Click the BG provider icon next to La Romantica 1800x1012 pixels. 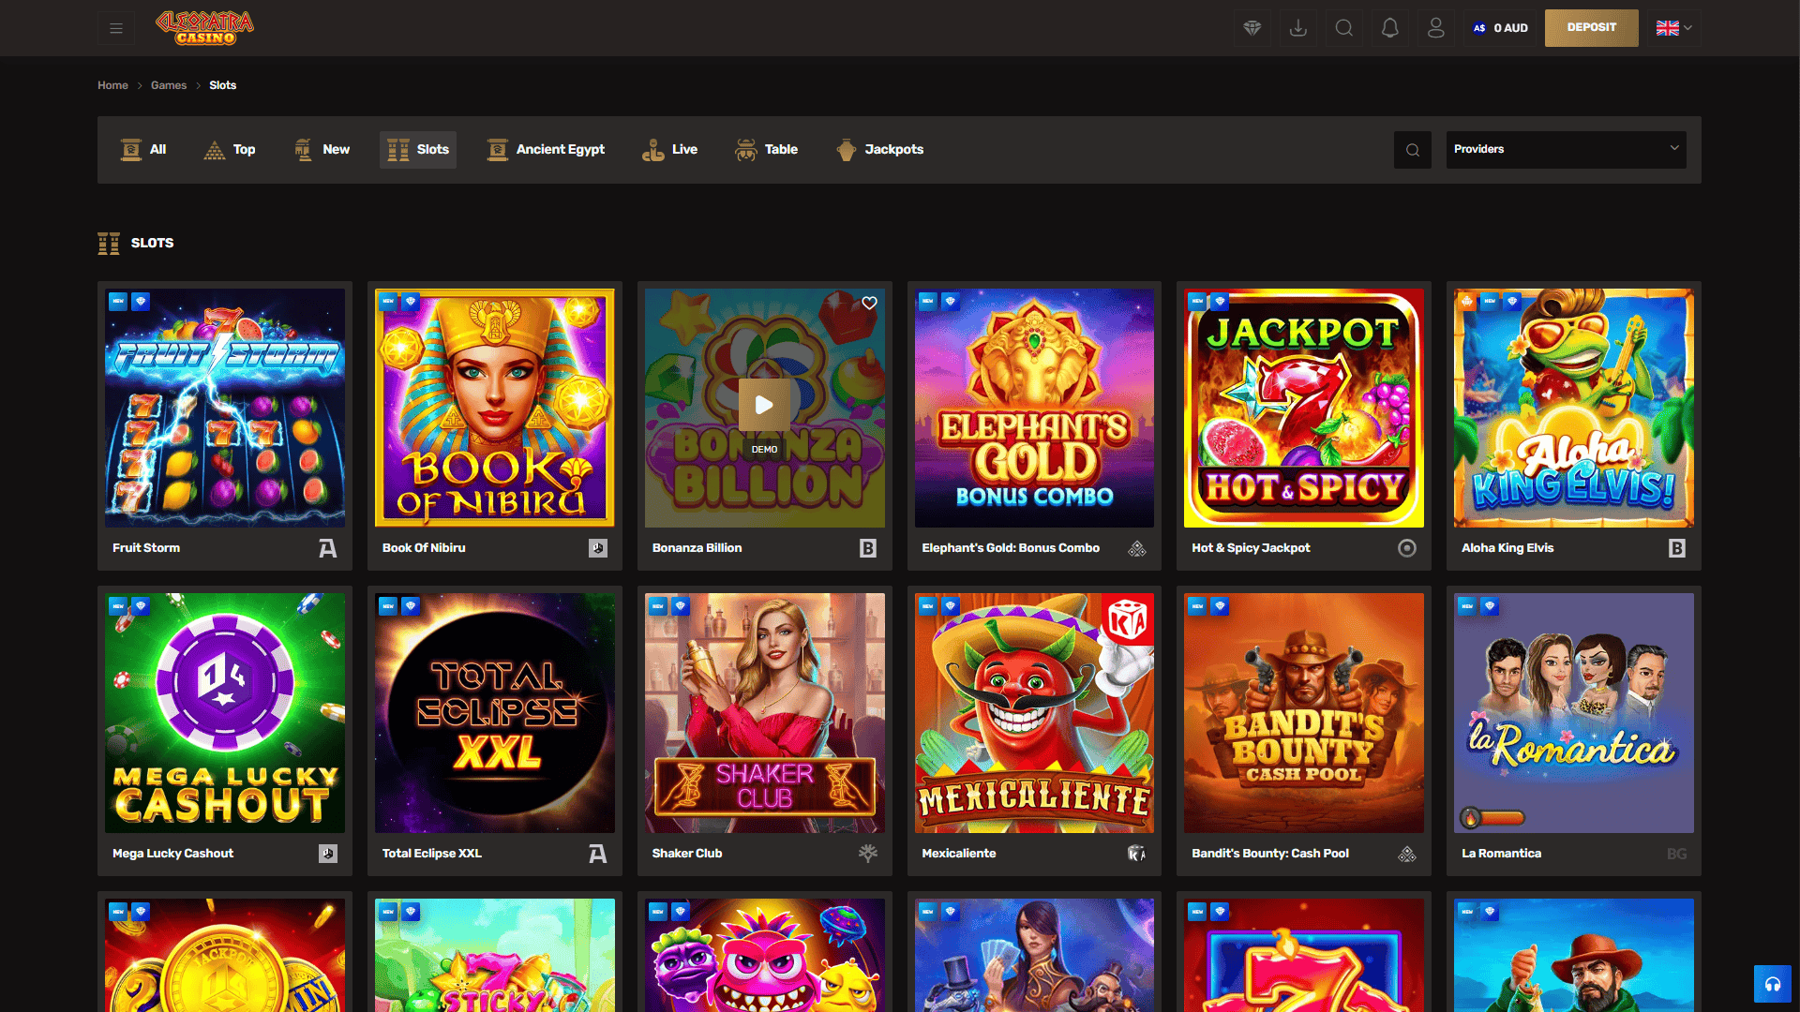[1677, 854]
